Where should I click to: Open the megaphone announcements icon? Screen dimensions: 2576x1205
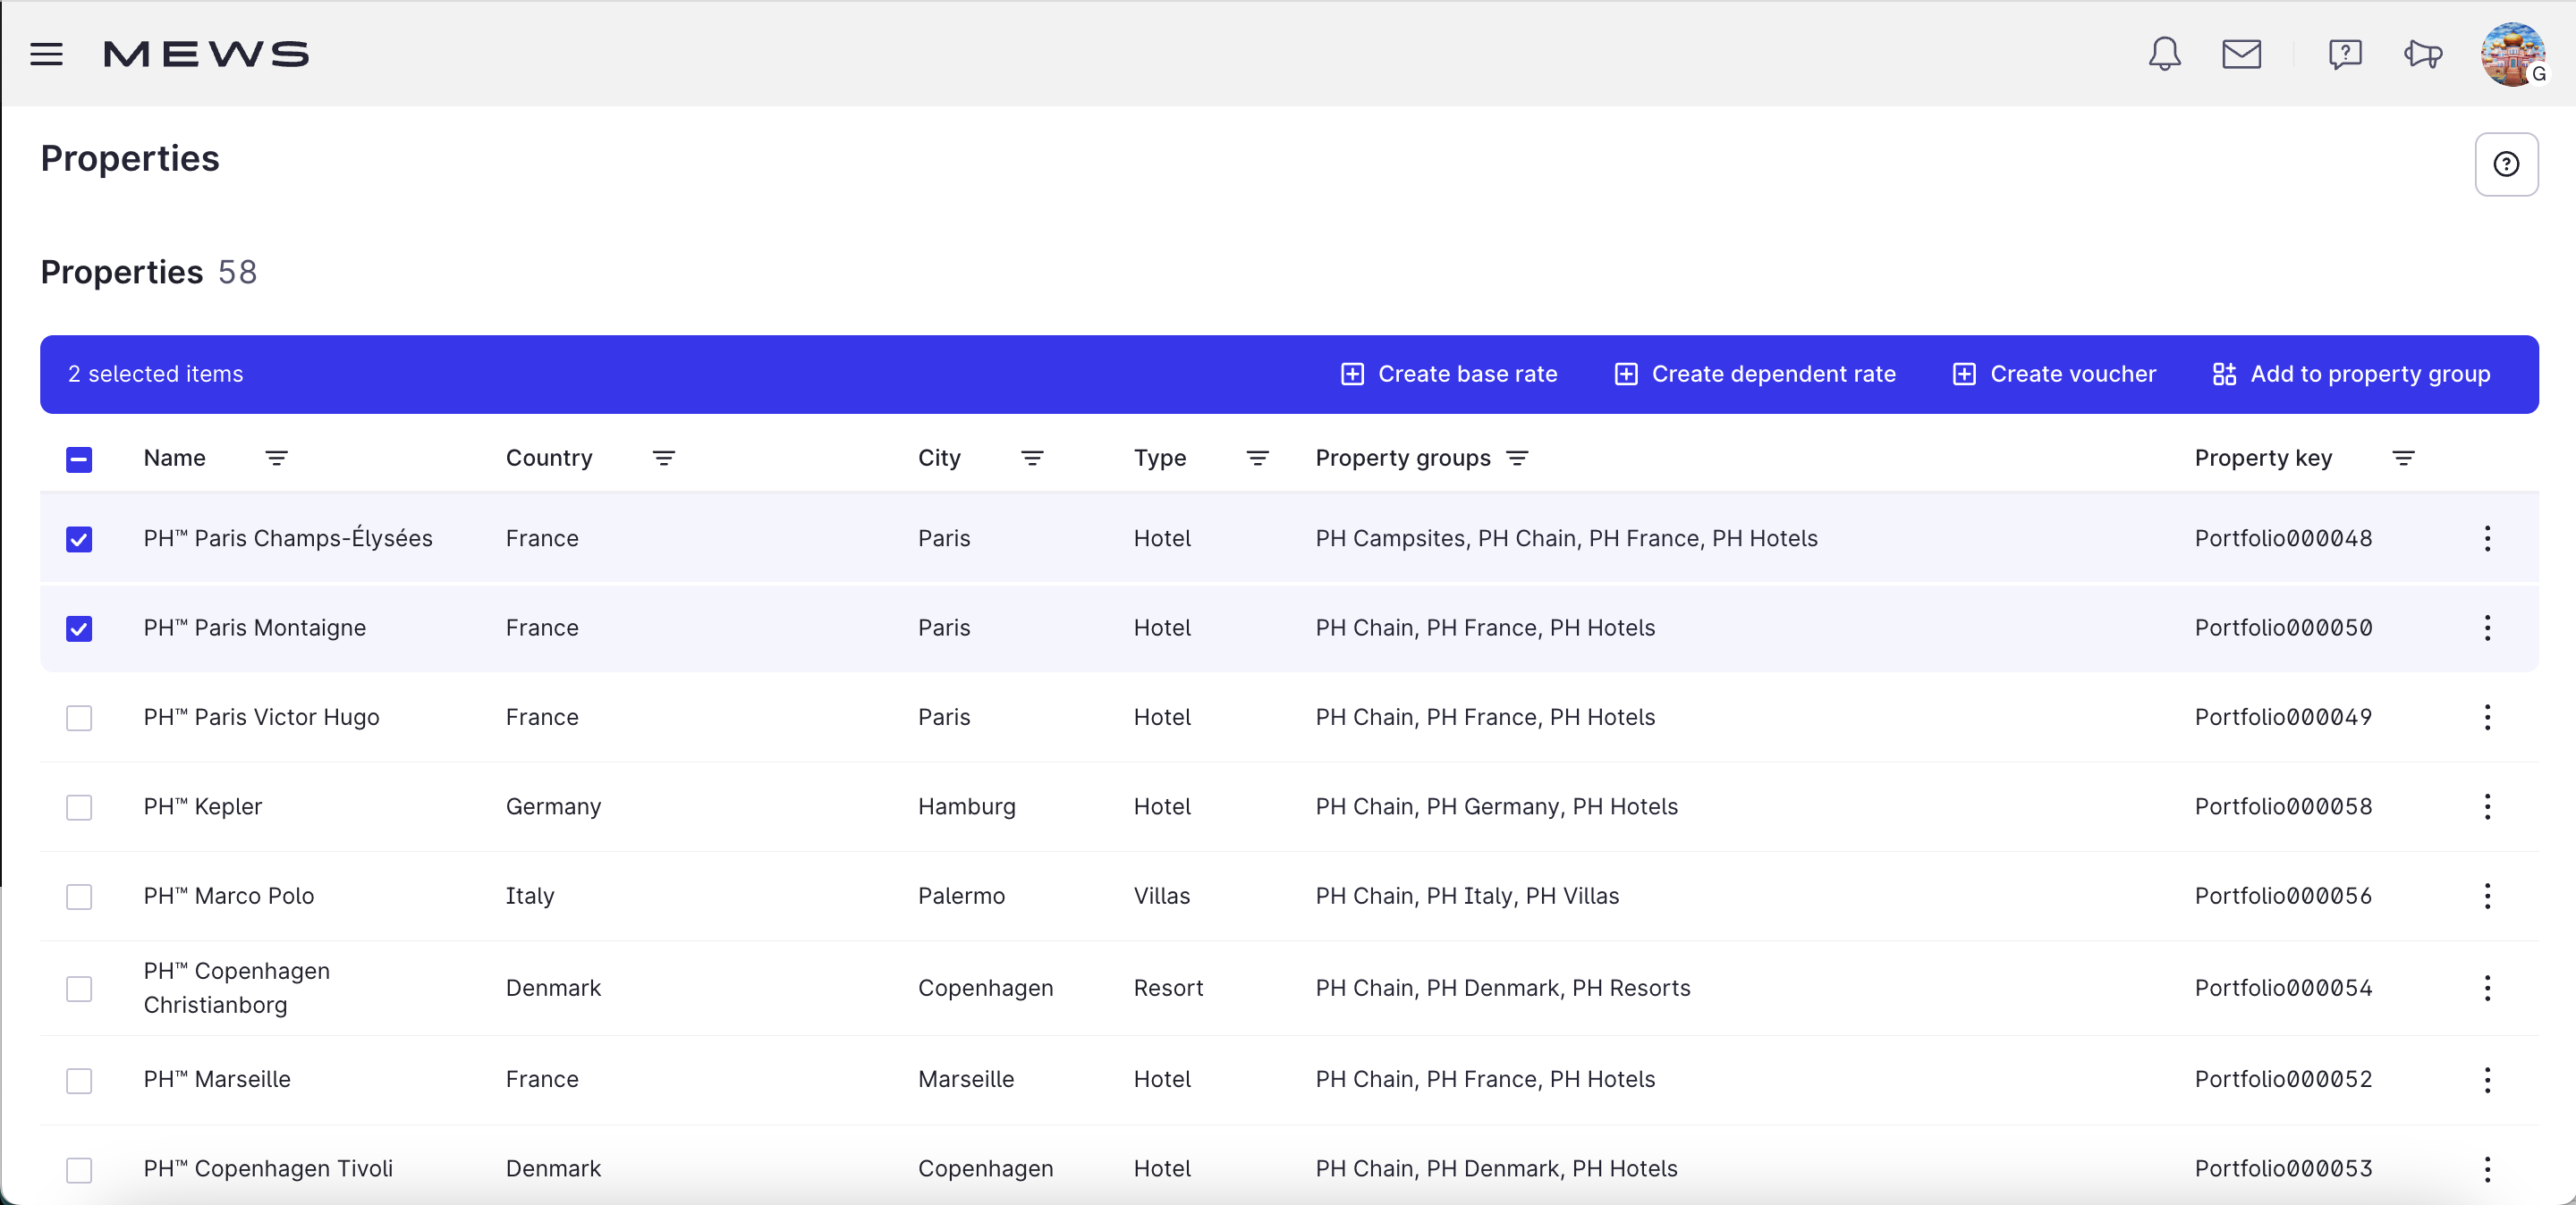(x=2423, y=54)
